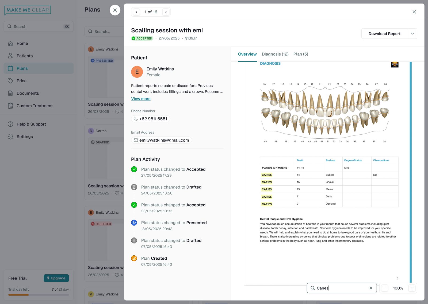Zoom in with the plus button
This screenshot has height=304, width=428.
tap(412, 288)
